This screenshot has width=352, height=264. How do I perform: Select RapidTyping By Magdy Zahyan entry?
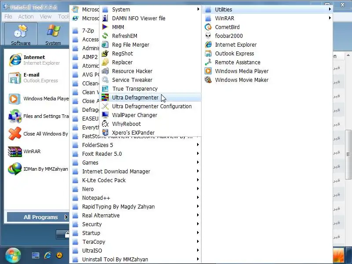click(x=136, y=206)
